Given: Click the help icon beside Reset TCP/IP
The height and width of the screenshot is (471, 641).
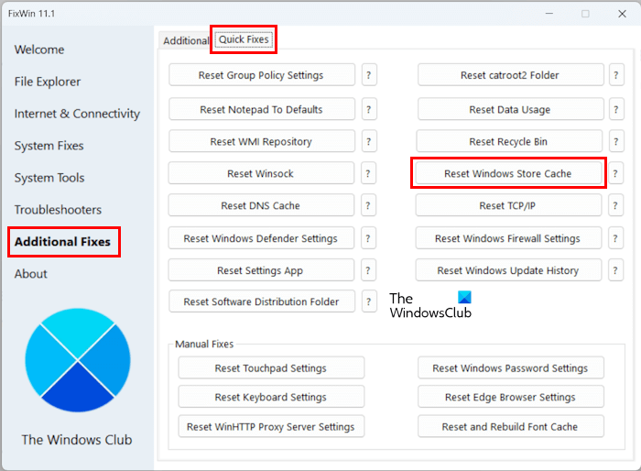Looking at the screenshot, I should click(615, 205).
